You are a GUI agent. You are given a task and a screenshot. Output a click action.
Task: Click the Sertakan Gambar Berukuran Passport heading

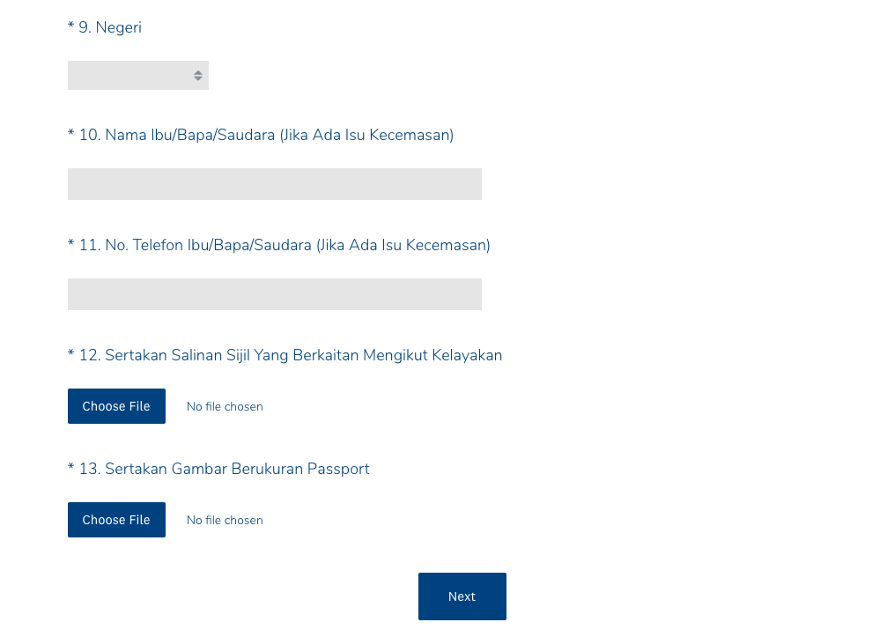pyautogui.click(x=218, y=469)
